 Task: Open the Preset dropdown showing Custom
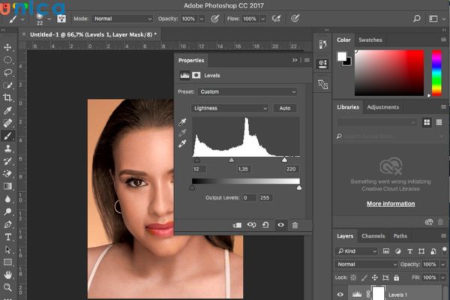coord(247,91)
